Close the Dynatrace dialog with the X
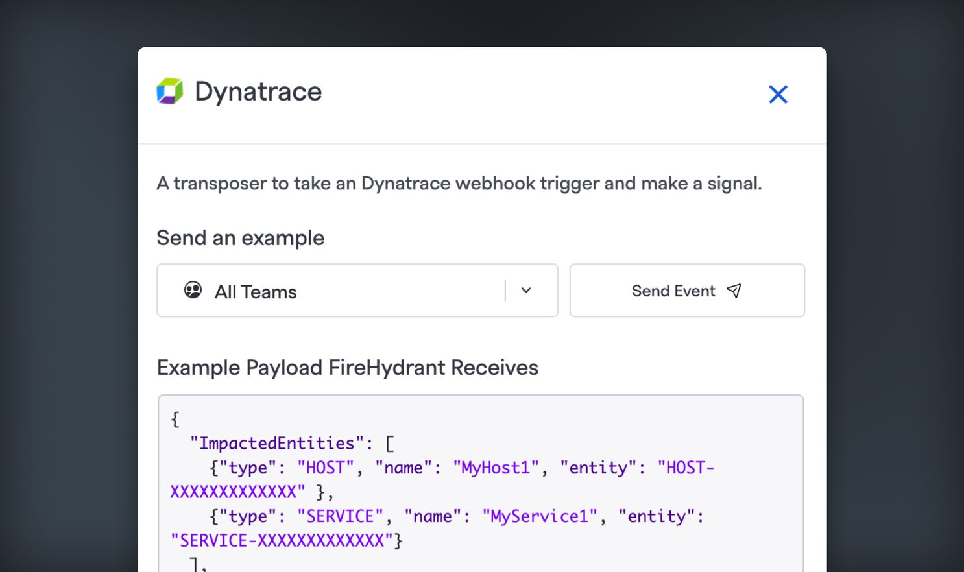The width and height of the screenshot is (964, 572). click(x=778, y=95)
